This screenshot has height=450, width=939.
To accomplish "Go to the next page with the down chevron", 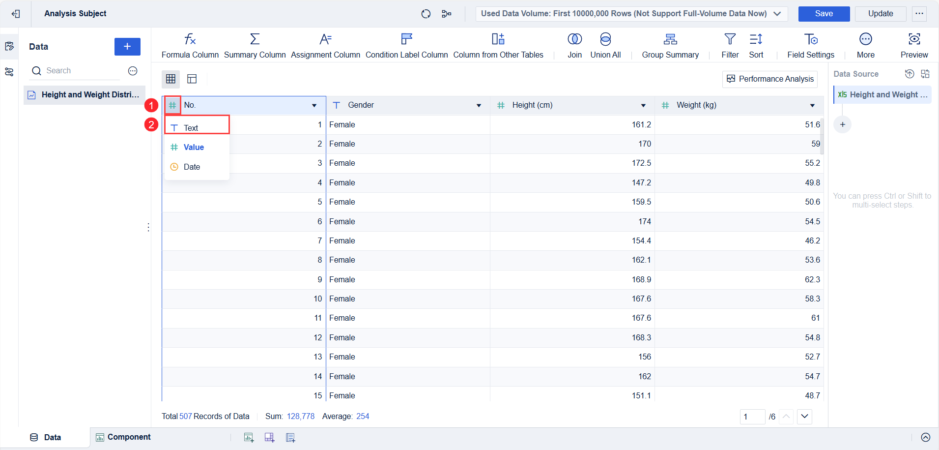I will point(804,417).
